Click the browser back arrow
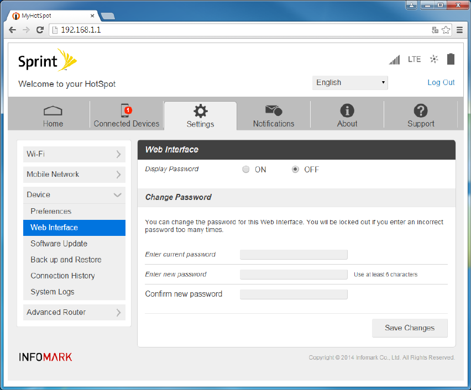The height and width of the screenshot is (390, 471). click(x=12, y=30)
